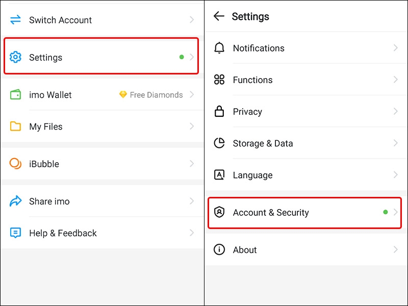Screen dimensions: 408x306
Task: Click the chevron next to About
Action: pos(396,249)
